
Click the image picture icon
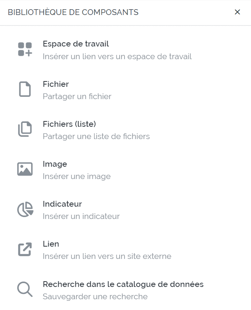point(25,169)
